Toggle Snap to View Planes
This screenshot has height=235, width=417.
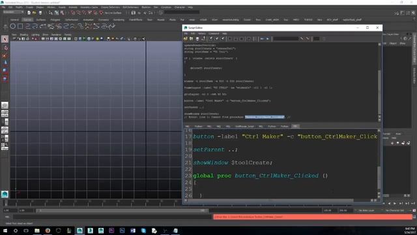coord(95,13)
